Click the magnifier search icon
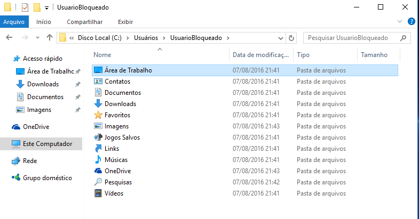This screenshot has height=219, width=419. (403, 38)
